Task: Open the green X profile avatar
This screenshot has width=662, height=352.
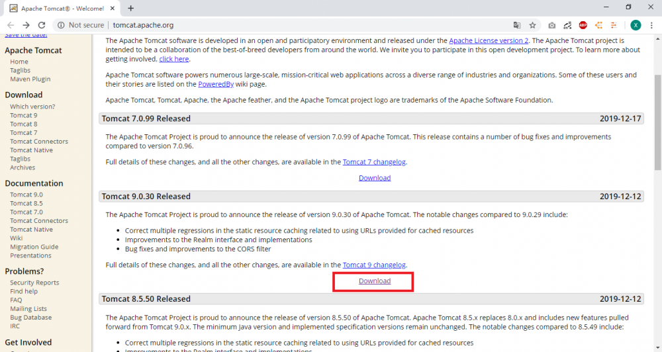Action: pos(636,25)
